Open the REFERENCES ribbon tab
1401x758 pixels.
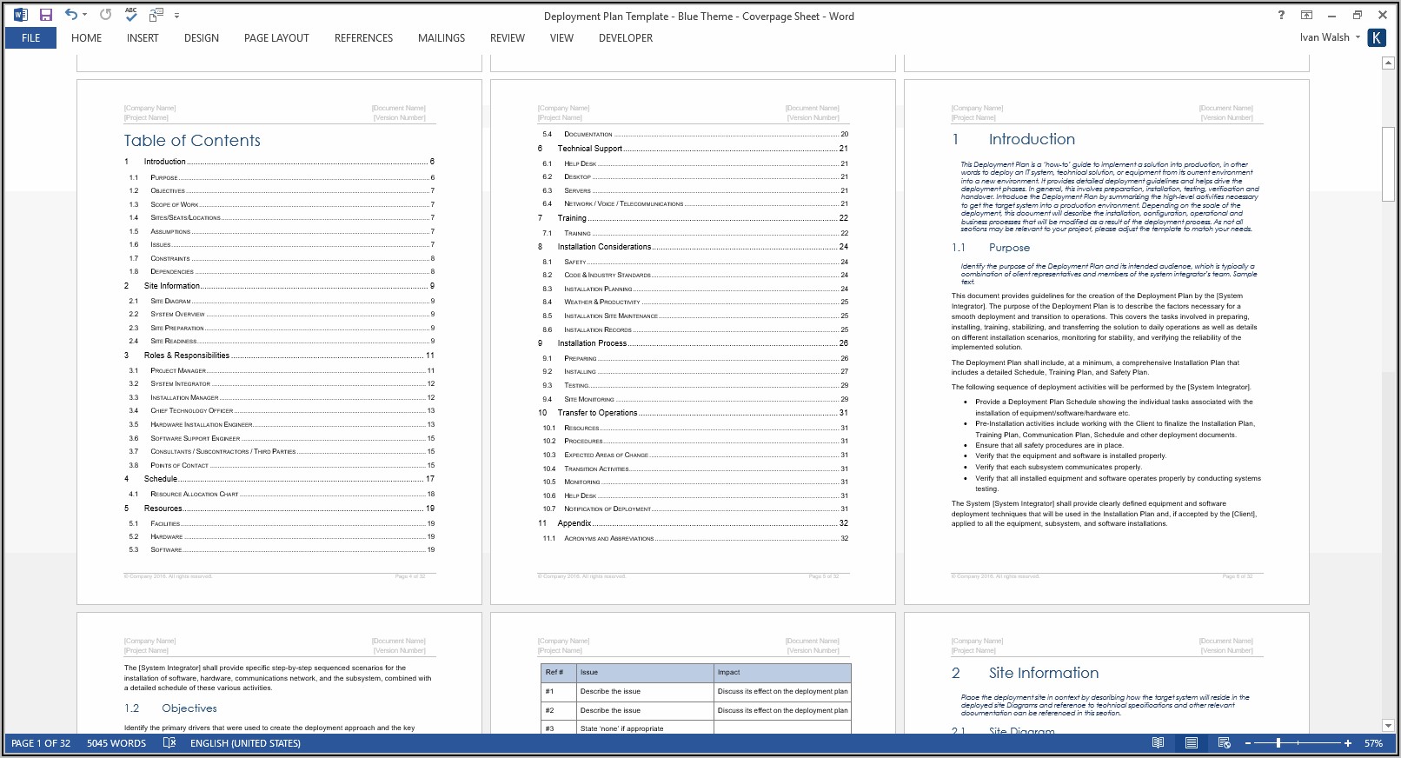point(363,38)
